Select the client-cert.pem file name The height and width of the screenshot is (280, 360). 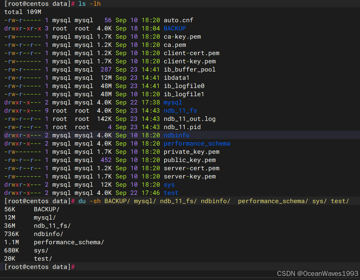[191, 53]
